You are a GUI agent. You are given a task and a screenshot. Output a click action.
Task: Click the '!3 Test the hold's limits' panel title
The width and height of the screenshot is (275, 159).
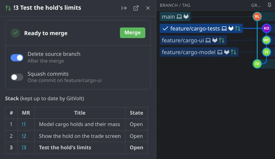pyautogui.click(x=47, y=8)
